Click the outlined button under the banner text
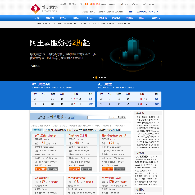This screenshot has width=195, height=195. tap(36, 66)
